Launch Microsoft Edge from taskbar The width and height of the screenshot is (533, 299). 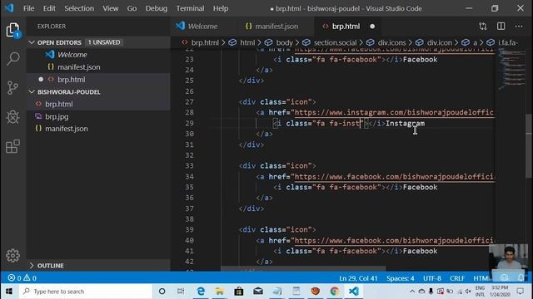pyautogui.click(x=201, y=292)
